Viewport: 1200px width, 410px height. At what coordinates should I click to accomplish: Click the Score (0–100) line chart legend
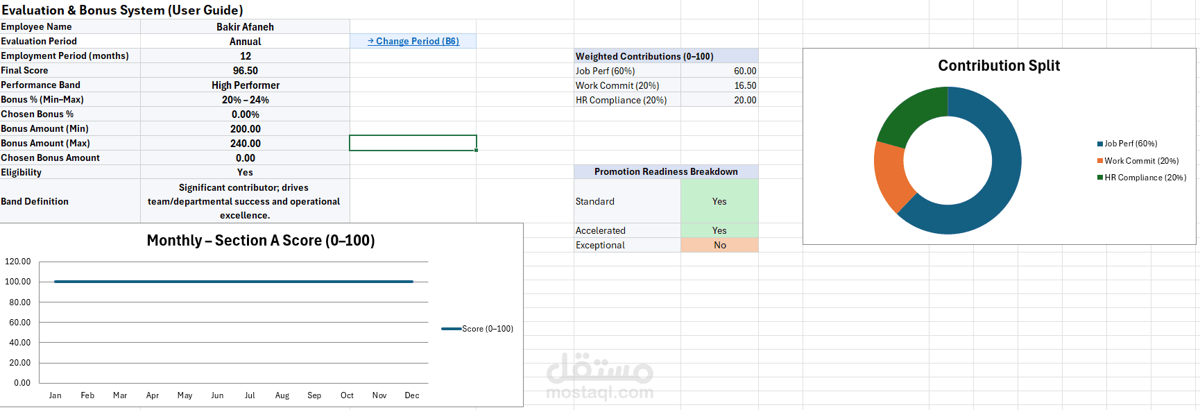tap(477, 329)
